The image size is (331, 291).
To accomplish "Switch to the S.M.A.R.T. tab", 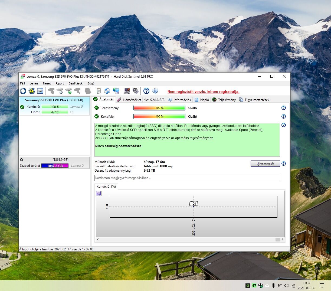I will coord(154,100).
